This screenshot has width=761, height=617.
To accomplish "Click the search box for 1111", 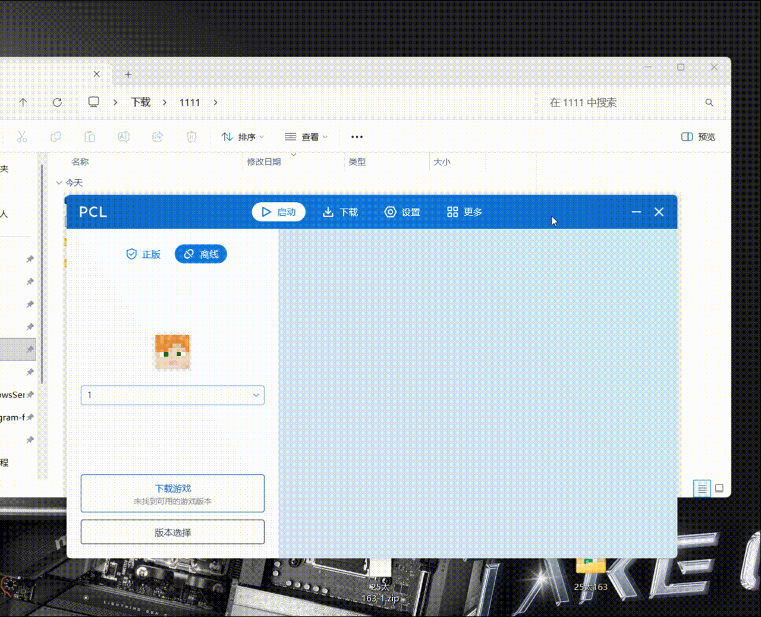I will [630, 102].
